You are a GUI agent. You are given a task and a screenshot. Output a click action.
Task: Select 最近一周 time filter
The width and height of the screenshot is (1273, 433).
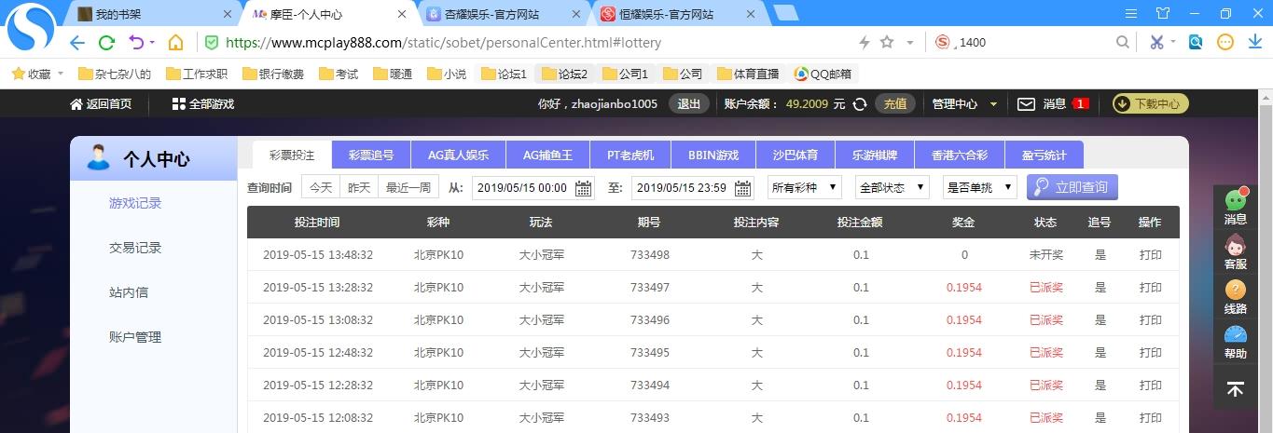408,187
